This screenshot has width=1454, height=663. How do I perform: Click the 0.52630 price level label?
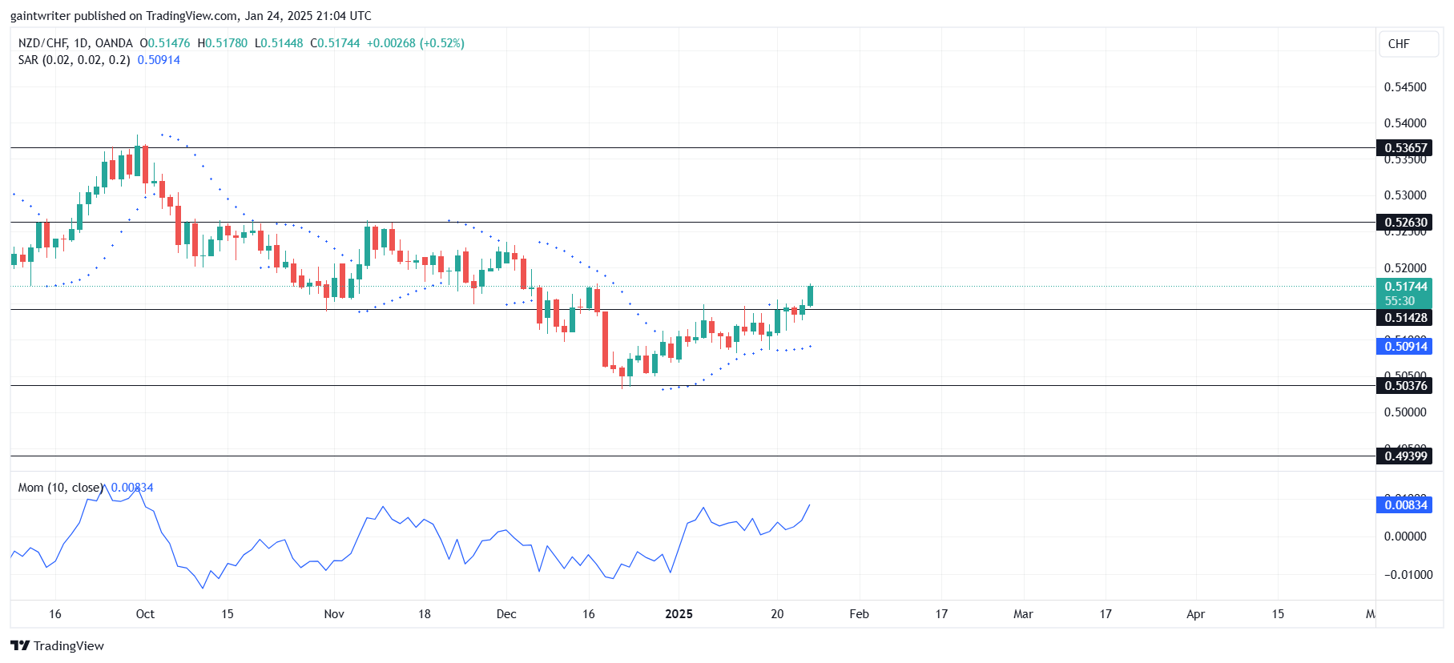click(x=1405, y=222)
